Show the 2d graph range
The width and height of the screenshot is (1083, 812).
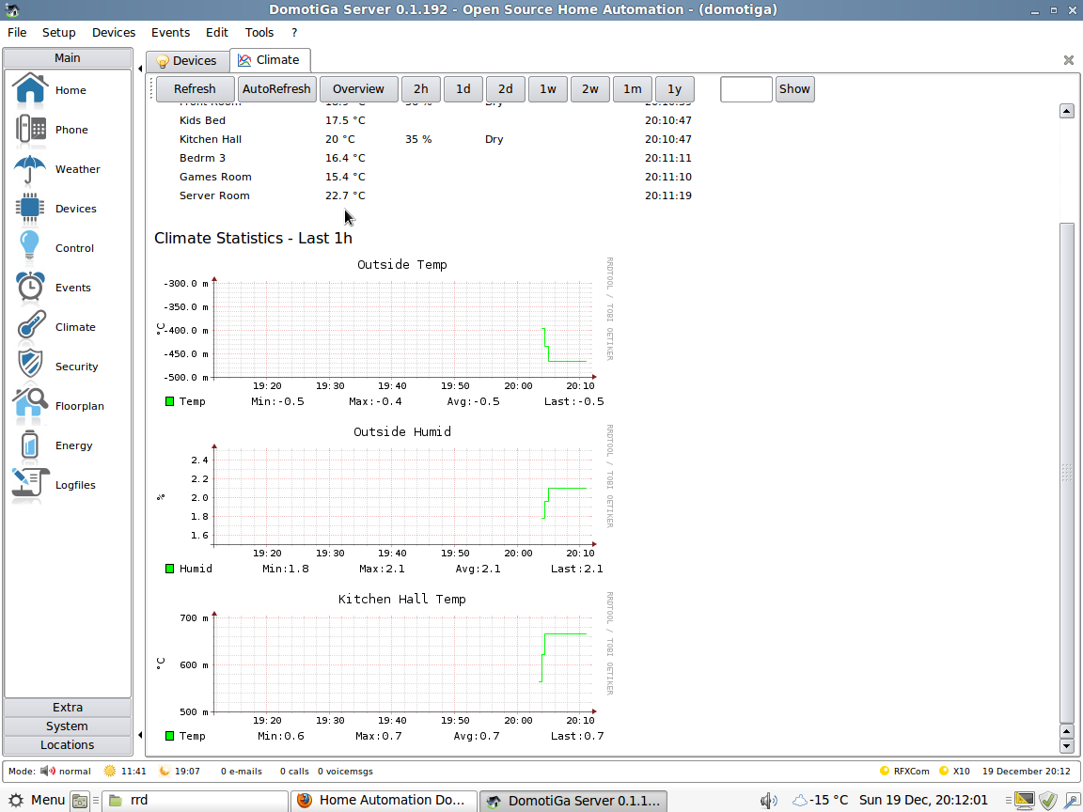pos(506,89)
